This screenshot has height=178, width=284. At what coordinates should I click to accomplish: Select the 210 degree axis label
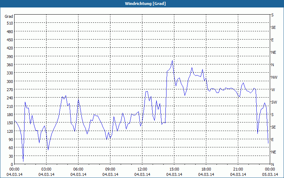pyautogui.click(x=10, y=106)
